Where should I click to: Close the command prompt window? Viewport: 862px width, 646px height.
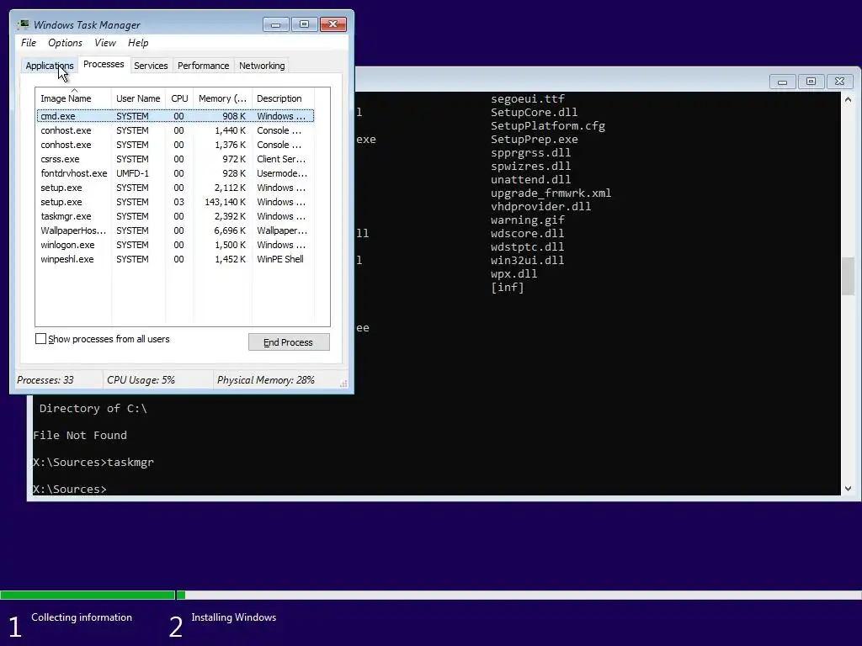tap(839, 82)
